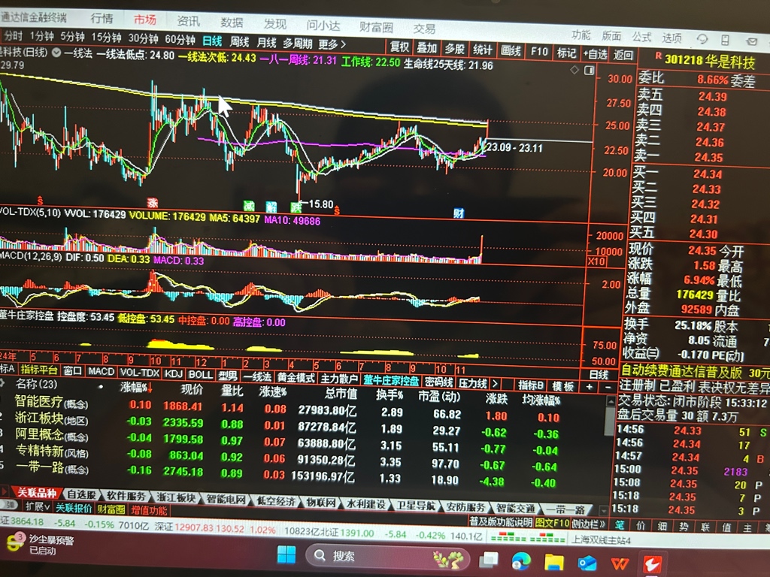Click the minus zoom button beside 模板
Viewport: 770px width, 577px height.
coord(608,387)
